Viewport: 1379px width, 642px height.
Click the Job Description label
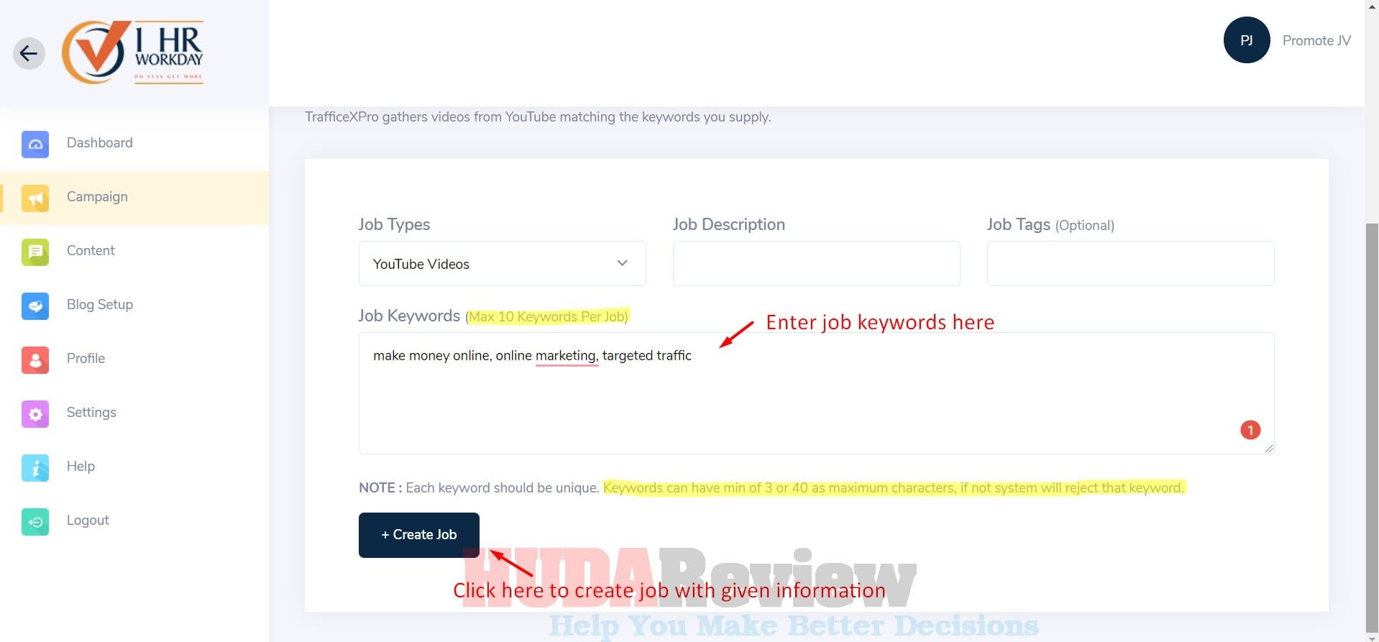coord(728,224)
